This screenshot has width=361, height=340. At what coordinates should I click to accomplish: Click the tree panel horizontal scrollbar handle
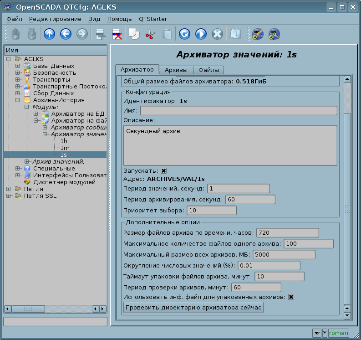28,309
